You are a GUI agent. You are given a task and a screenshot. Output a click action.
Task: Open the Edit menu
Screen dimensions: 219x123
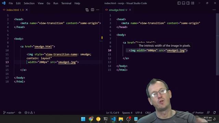pyautogui.click(x=18, y=3)
